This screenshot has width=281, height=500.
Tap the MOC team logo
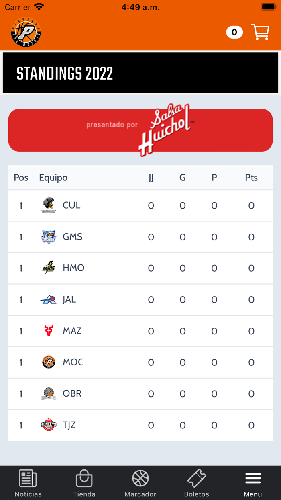pos(49,362)
